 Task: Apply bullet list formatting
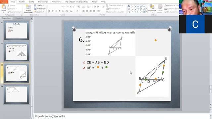[84, 7]
